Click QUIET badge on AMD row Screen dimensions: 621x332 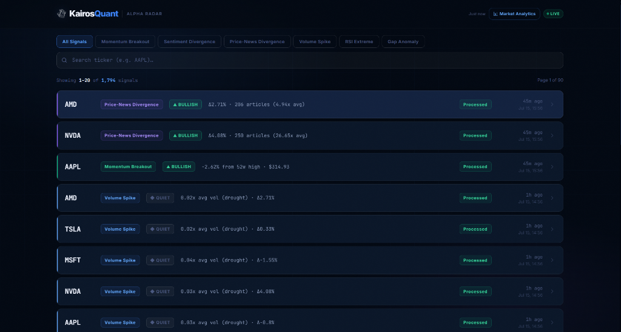click(160, 198)
